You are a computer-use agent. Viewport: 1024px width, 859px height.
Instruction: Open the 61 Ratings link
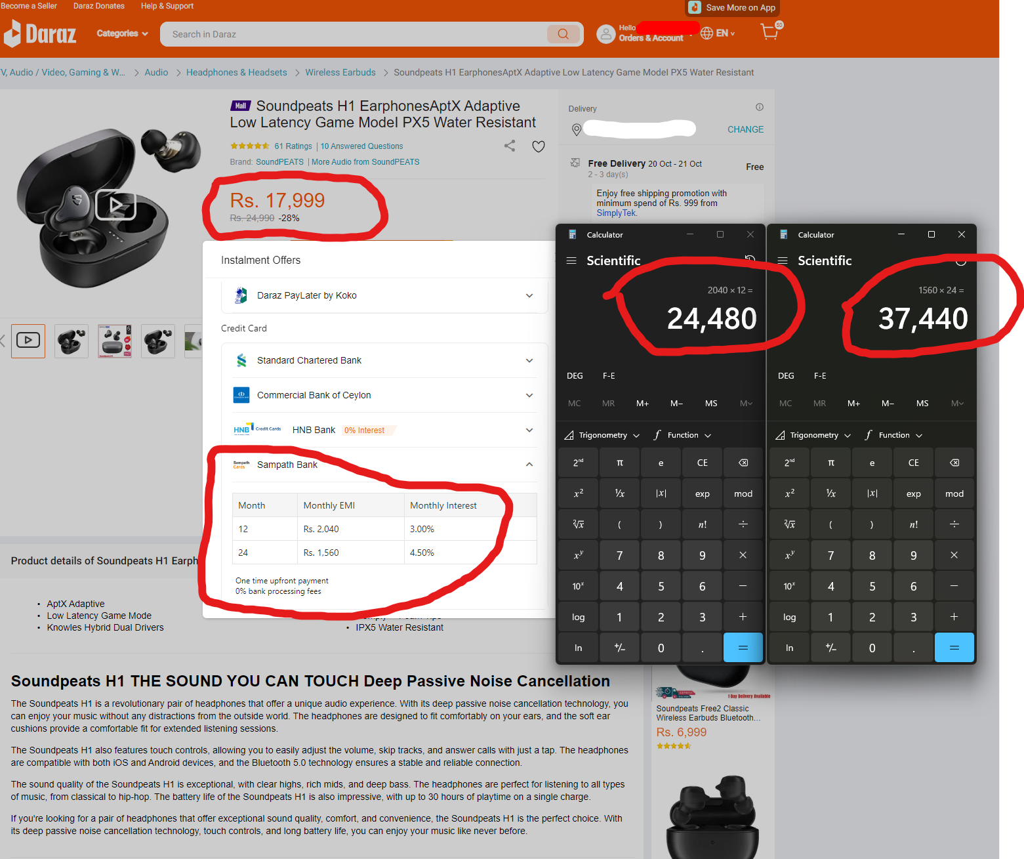[x=293, y=146]
